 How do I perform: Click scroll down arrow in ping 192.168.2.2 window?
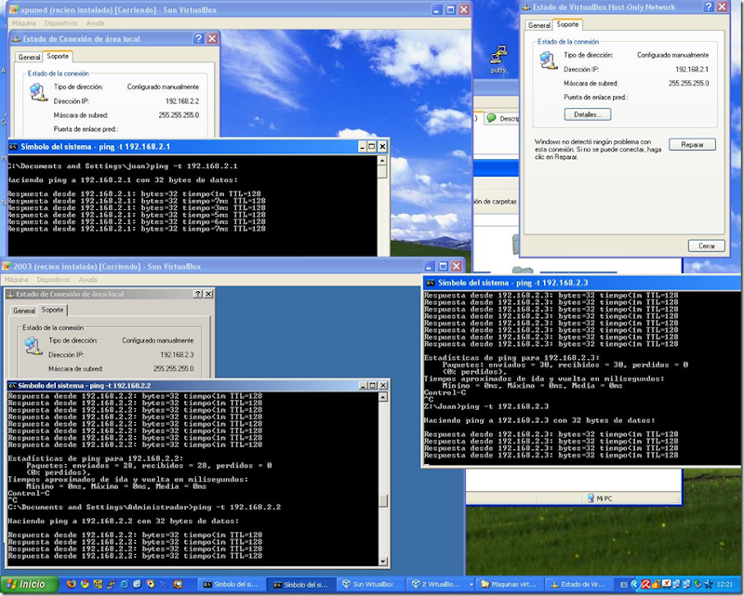383,561
